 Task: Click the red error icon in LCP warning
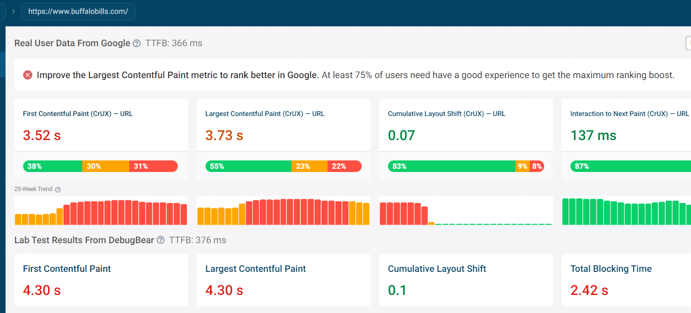pos(28,75)
